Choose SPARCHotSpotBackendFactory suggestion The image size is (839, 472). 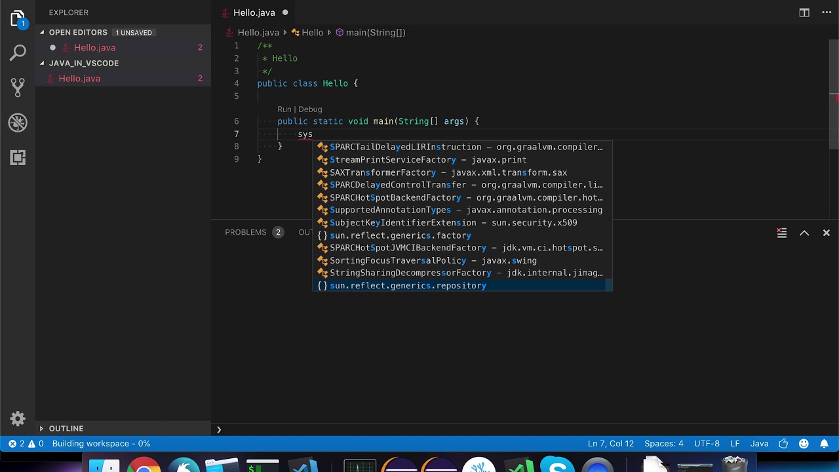462,197
